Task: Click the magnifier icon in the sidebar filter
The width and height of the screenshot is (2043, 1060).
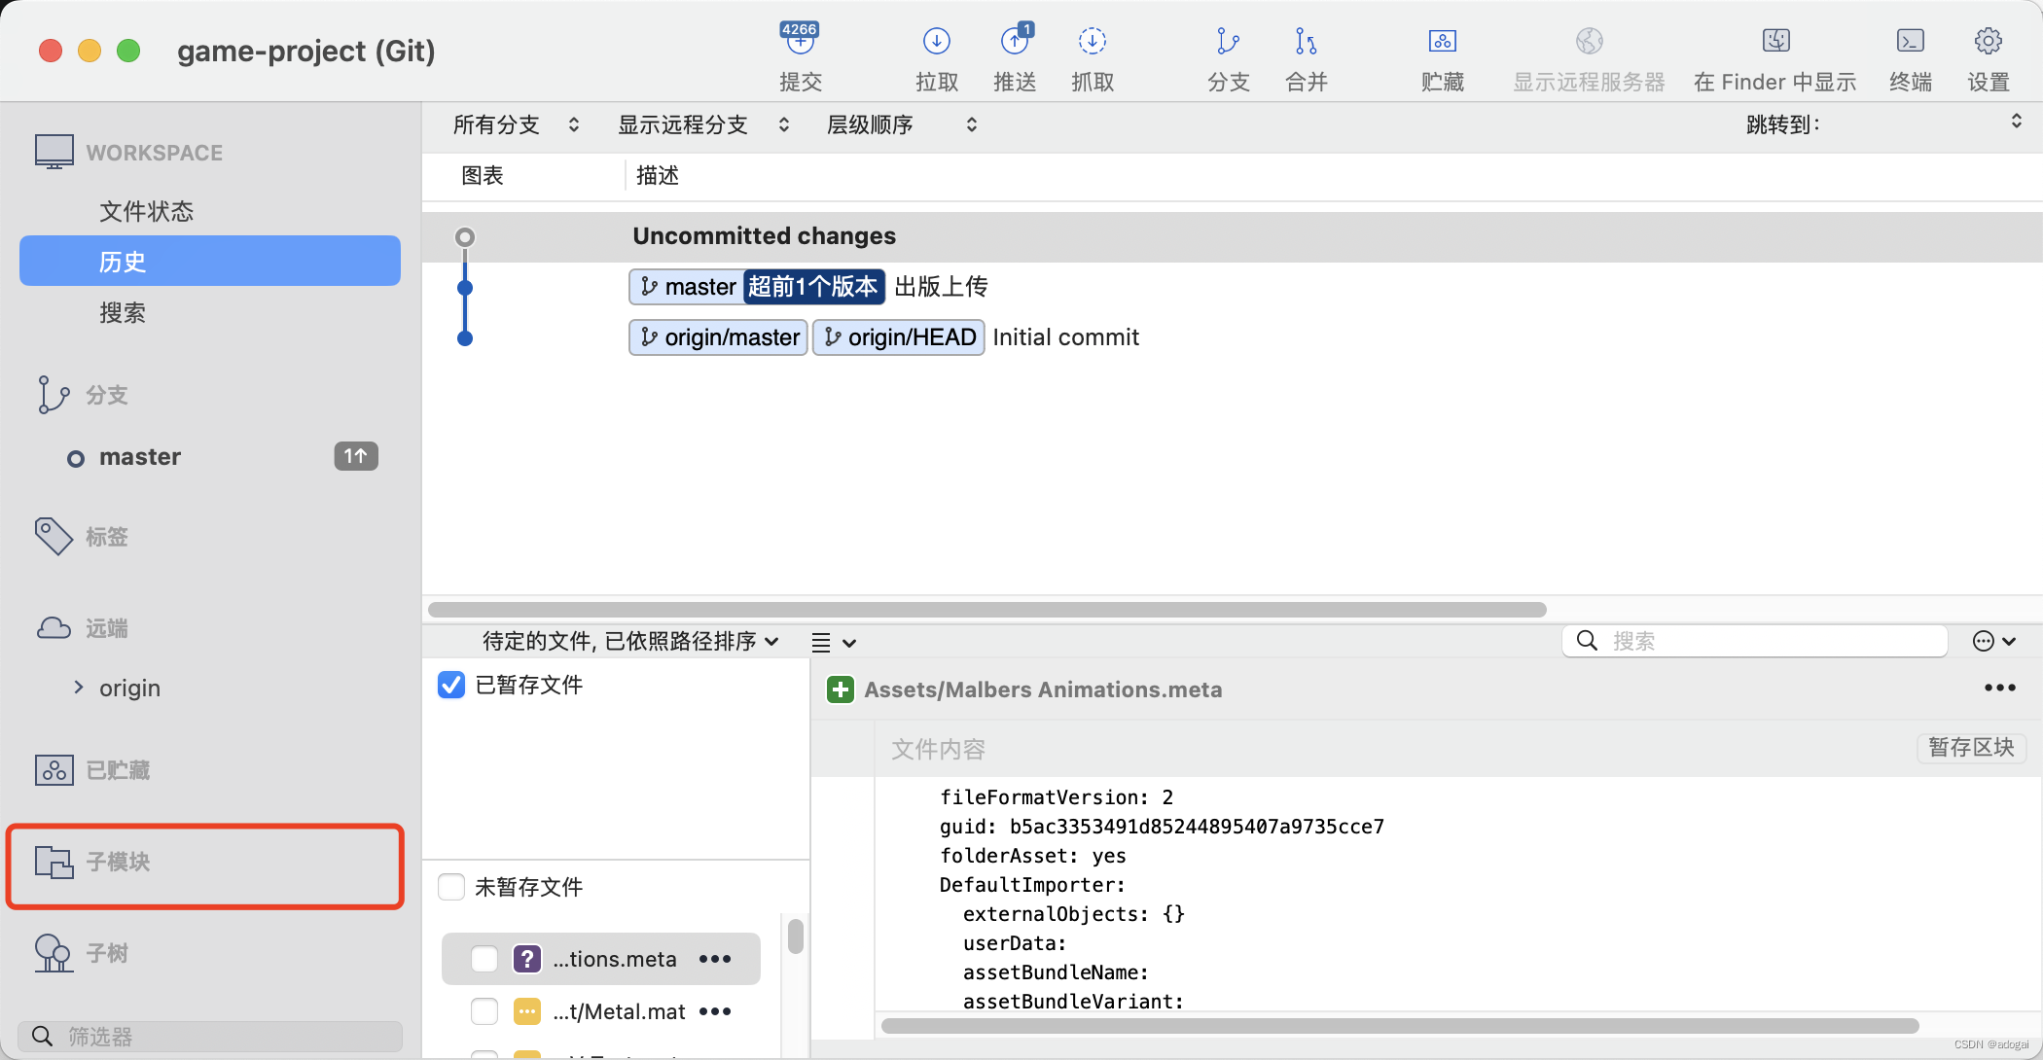Action: (42, 1036)
